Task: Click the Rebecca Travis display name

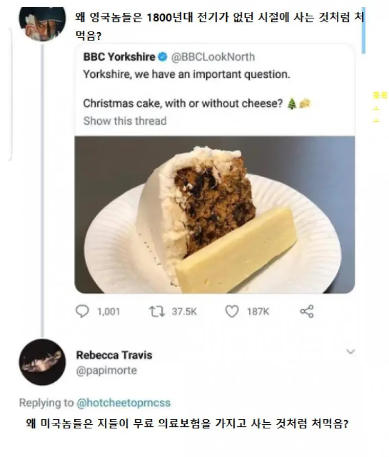Action: 114,355
